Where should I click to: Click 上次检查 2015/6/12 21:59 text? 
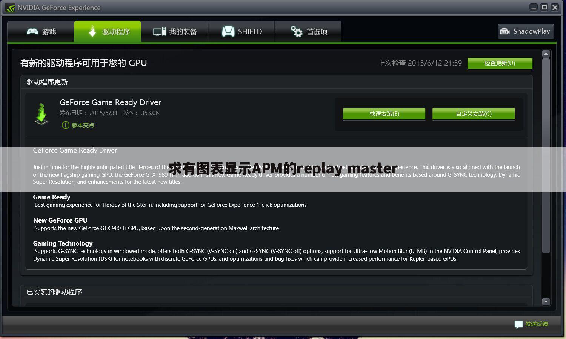(420, 63)
